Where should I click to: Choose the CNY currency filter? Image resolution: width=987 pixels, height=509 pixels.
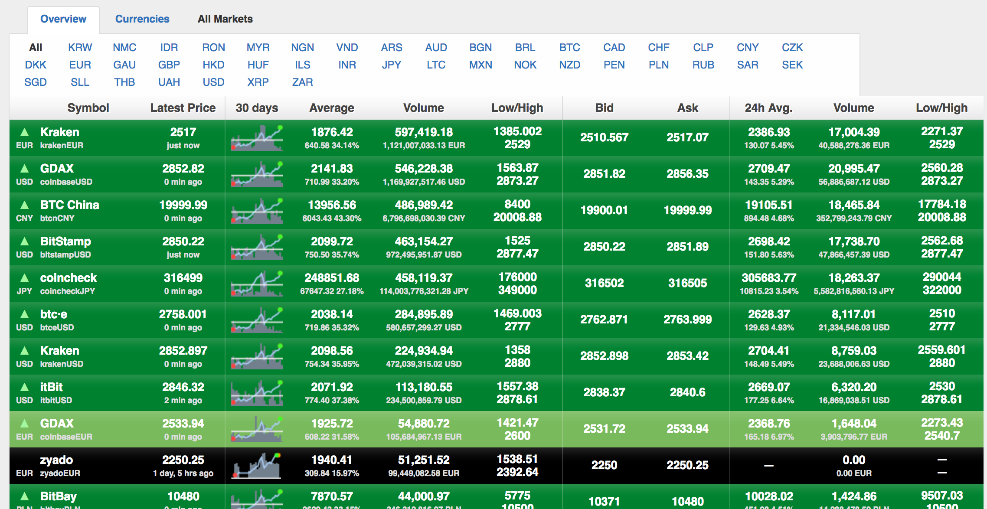(x=747, y=47)
